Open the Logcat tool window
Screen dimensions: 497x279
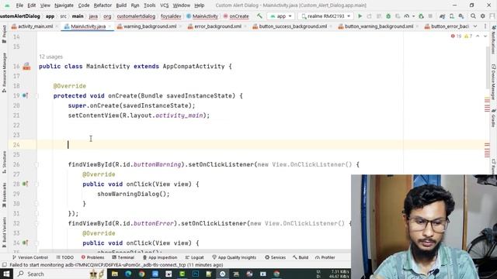pyautogui.click(x=194, y=257)
